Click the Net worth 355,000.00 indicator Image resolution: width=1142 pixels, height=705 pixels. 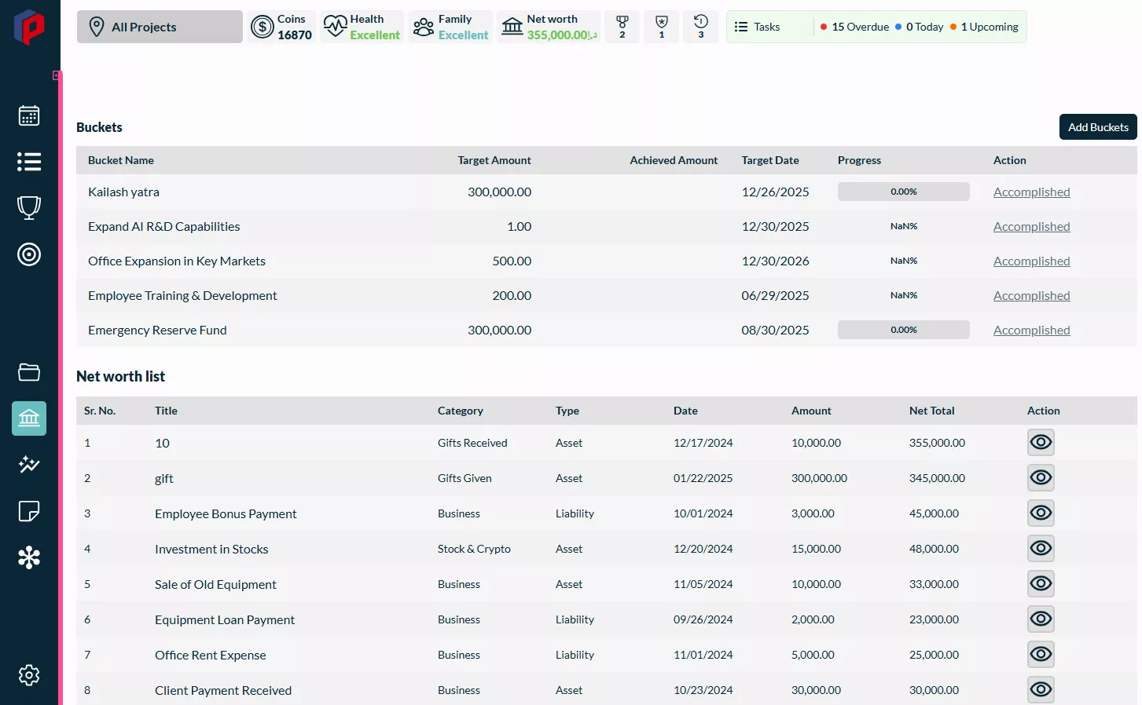549,27
